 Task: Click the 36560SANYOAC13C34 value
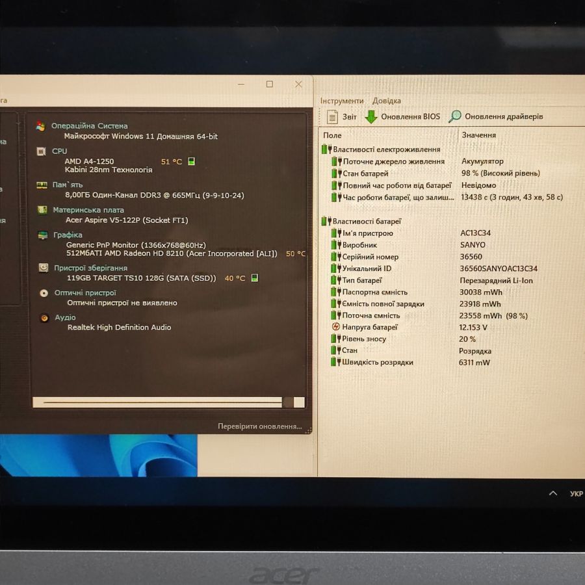[499, 268]
